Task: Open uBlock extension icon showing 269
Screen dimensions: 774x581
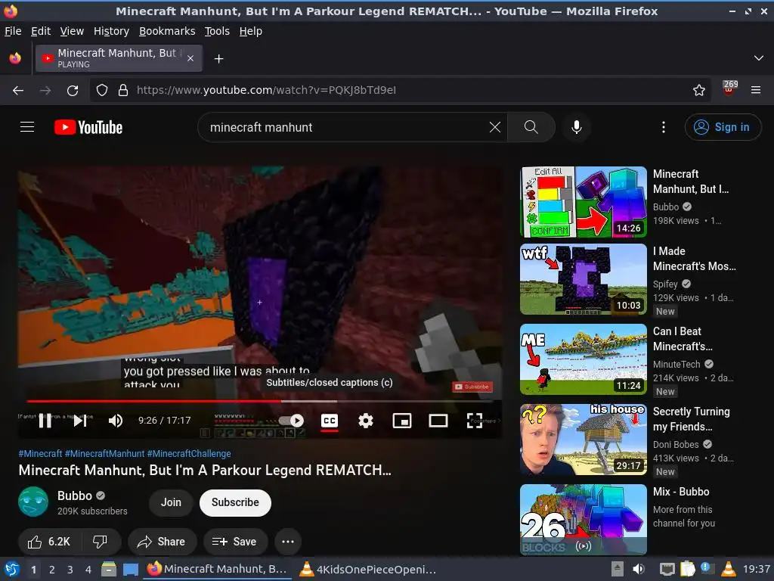Action: pos(729,88)
